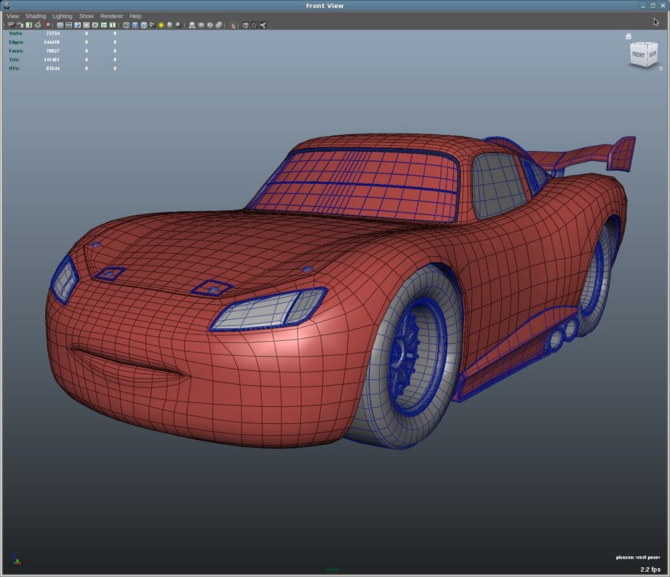The height and width of the screenshot is (577, 670).
Task: Click the single white cube icon near toolbar end
Action: coord(245,26)
